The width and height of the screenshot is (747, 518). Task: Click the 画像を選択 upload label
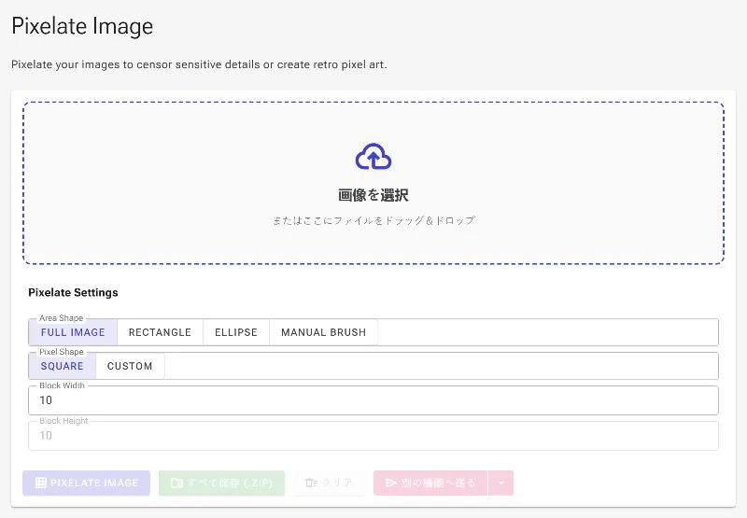(x=373, y=195)
